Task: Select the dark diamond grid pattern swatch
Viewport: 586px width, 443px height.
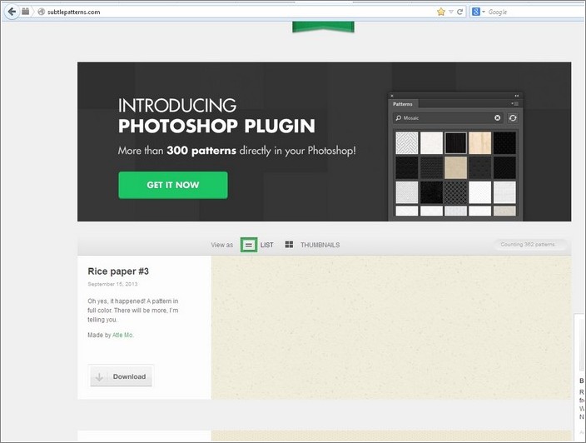Action: pos(455,192)
